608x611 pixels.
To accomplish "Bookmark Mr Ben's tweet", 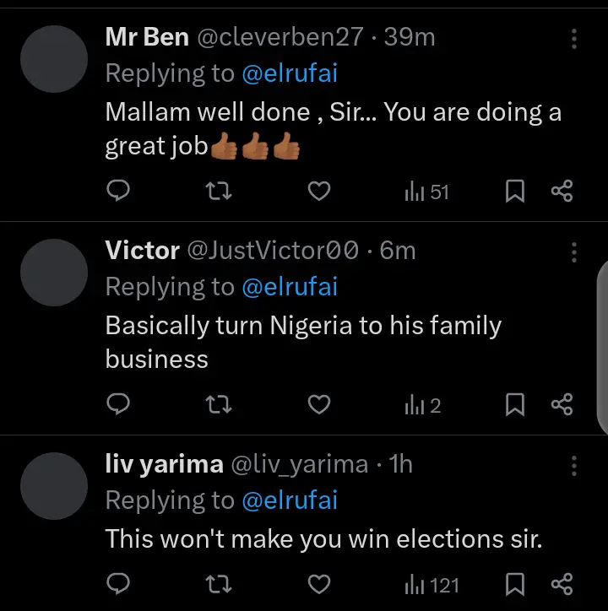I will click(515, 192).
